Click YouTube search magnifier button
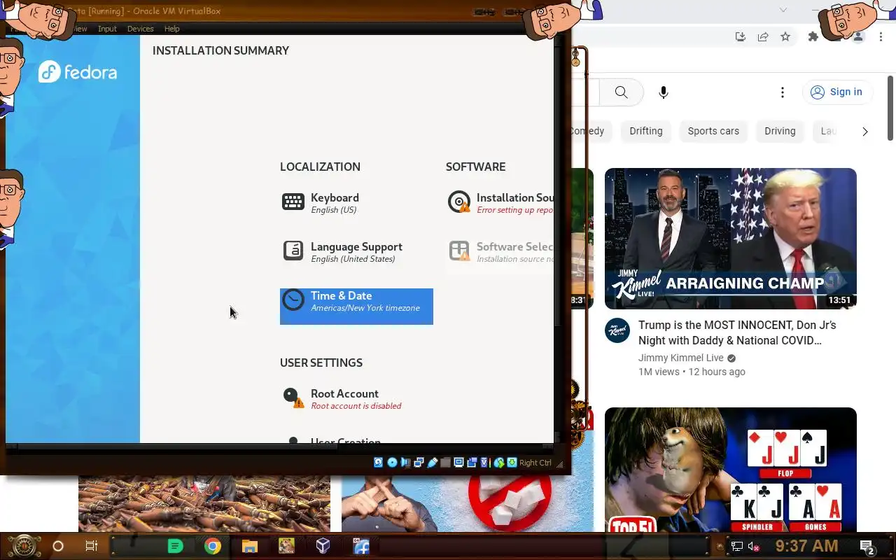896x560 pixels. 621,92
